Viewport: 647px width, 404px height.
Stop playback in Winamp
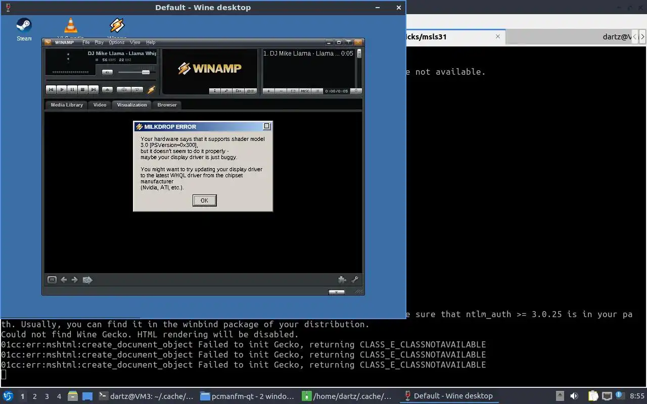82,89
